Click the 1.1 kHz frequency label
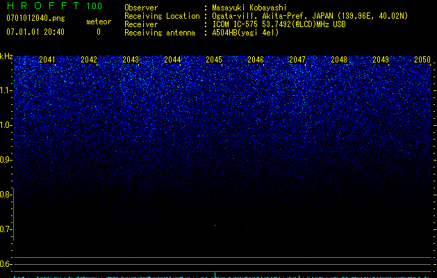 point(6,90)
